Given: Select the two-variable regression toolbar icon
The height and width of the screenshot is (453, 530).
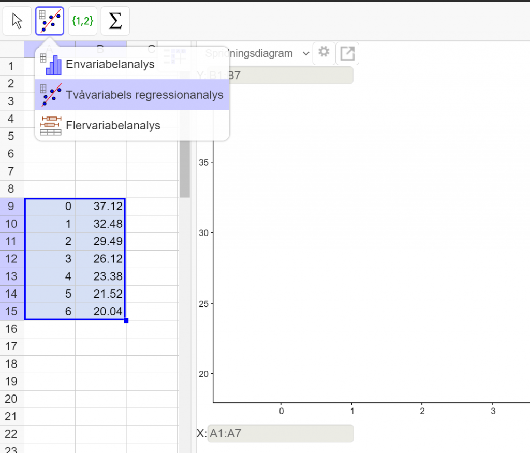Looking at the screenshot, I should [x=49, y=21].
